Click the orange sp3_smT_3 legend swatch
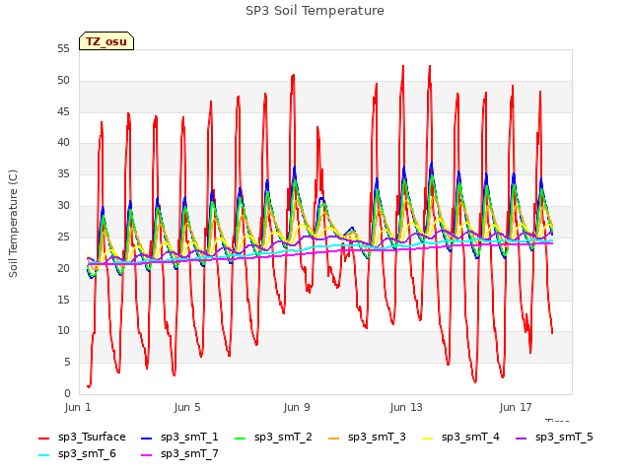Image resolution: width=631 pixels, height=473 pixels. pyautogui.click(x=334, y=438)
